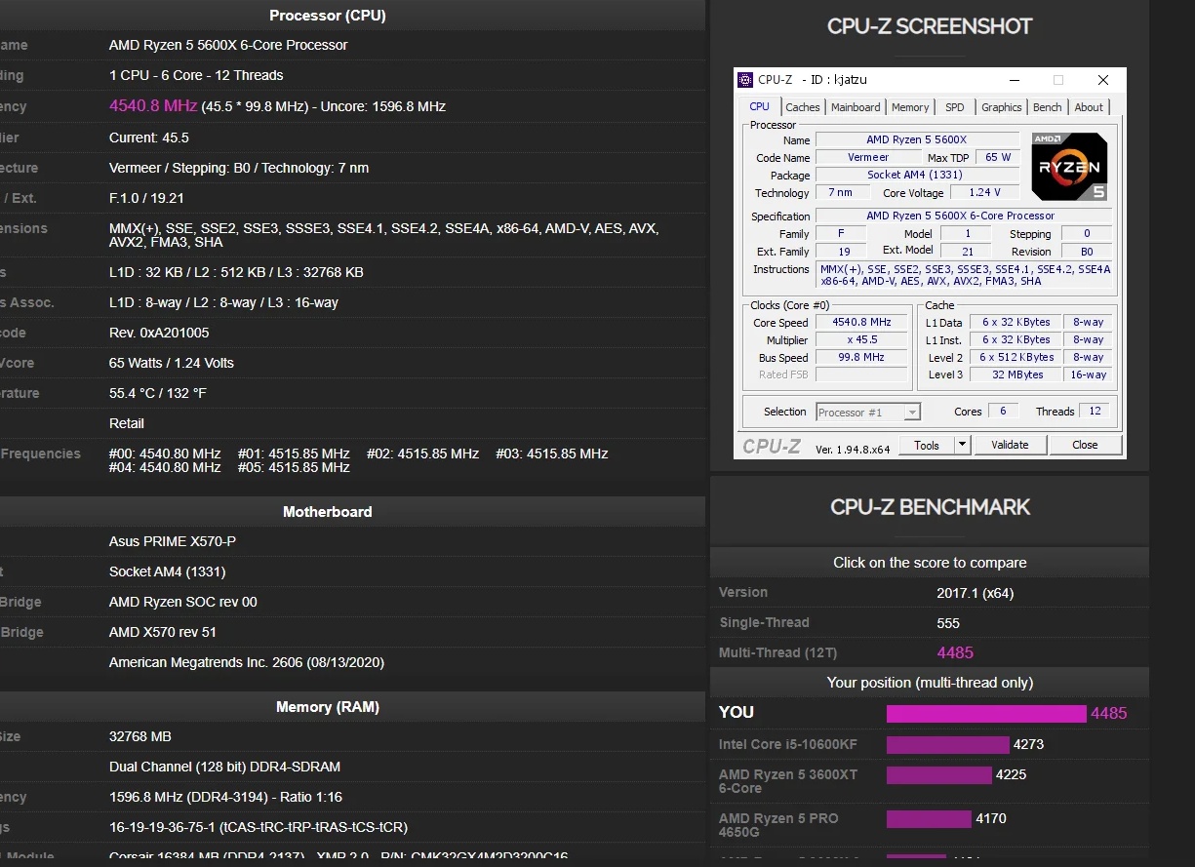Image resolution: width=1195 pixels, height=867 pixels.
Task: Click the Ryzen 5 PRO 4650G score bar
Action: pos(929,819)
